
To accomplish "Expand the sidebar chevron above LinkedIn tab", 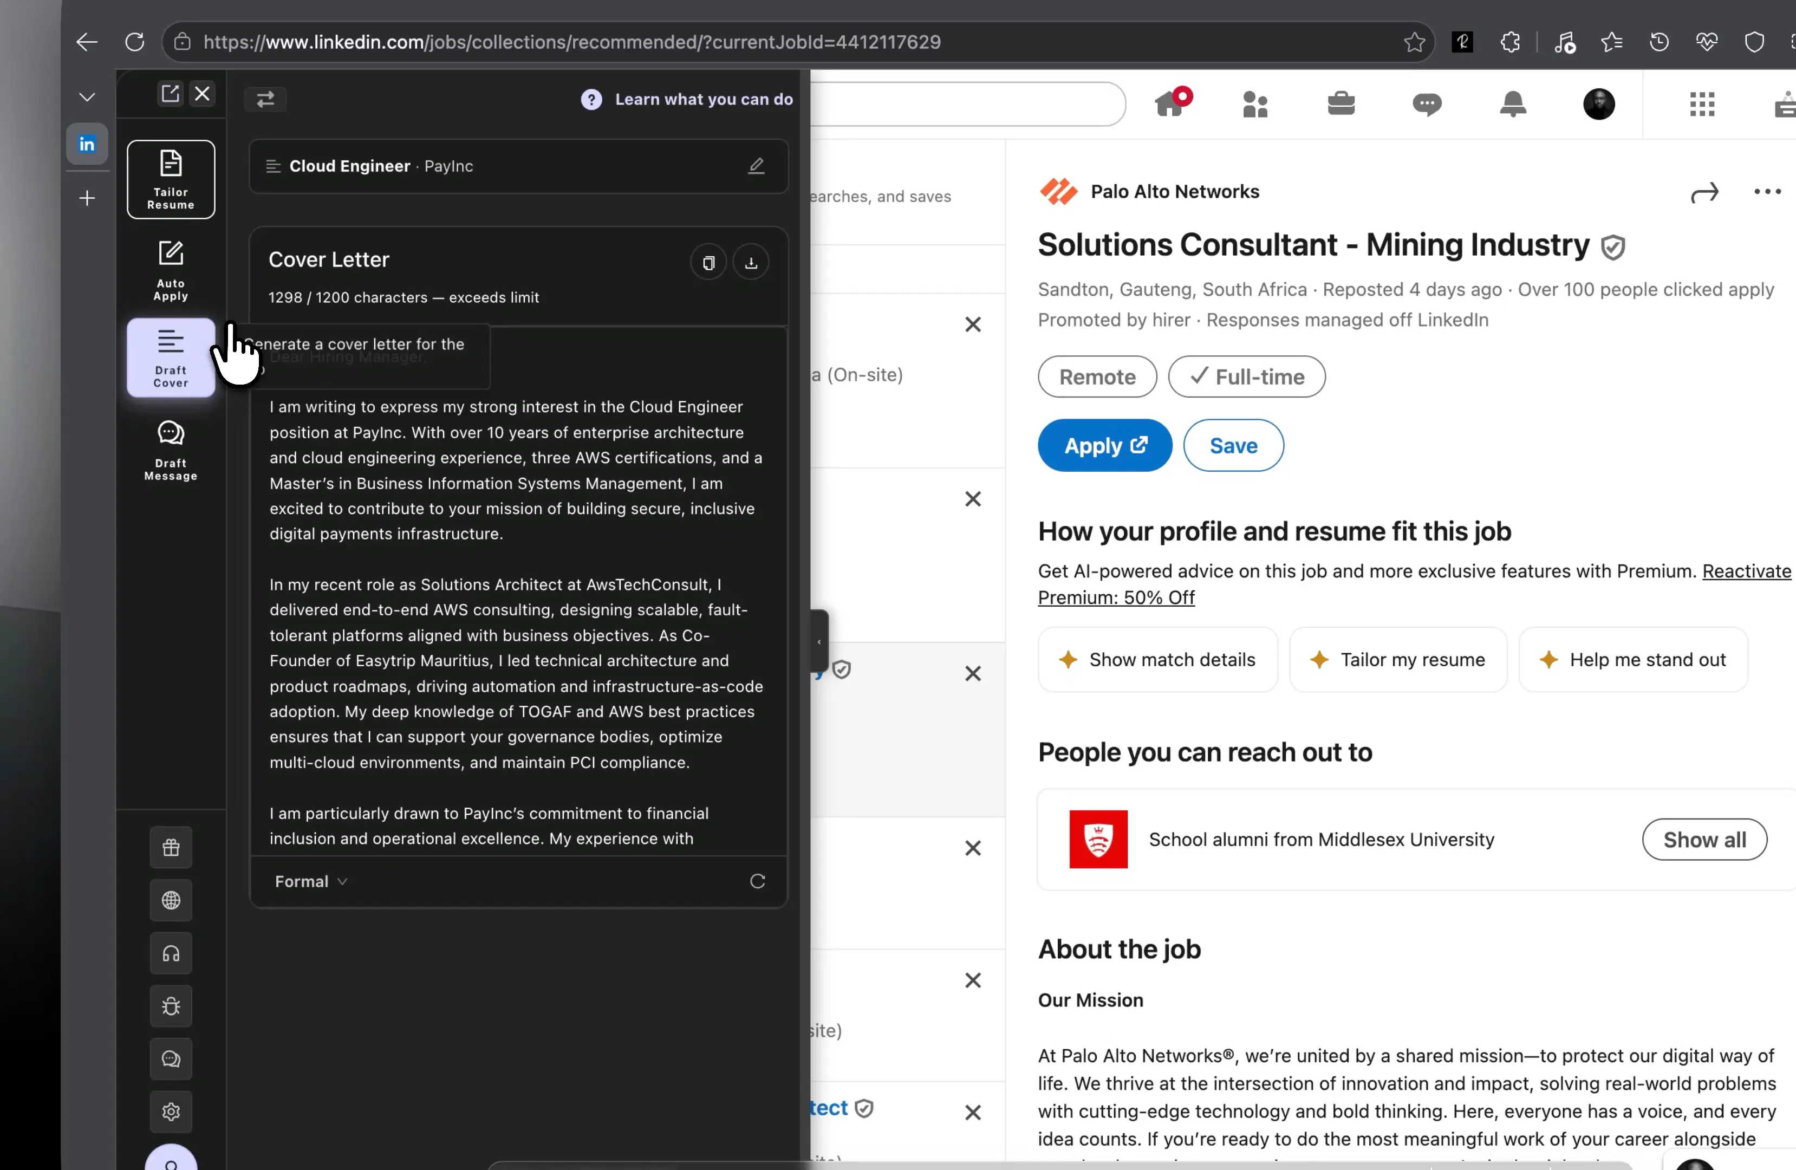I will (87, 97).
